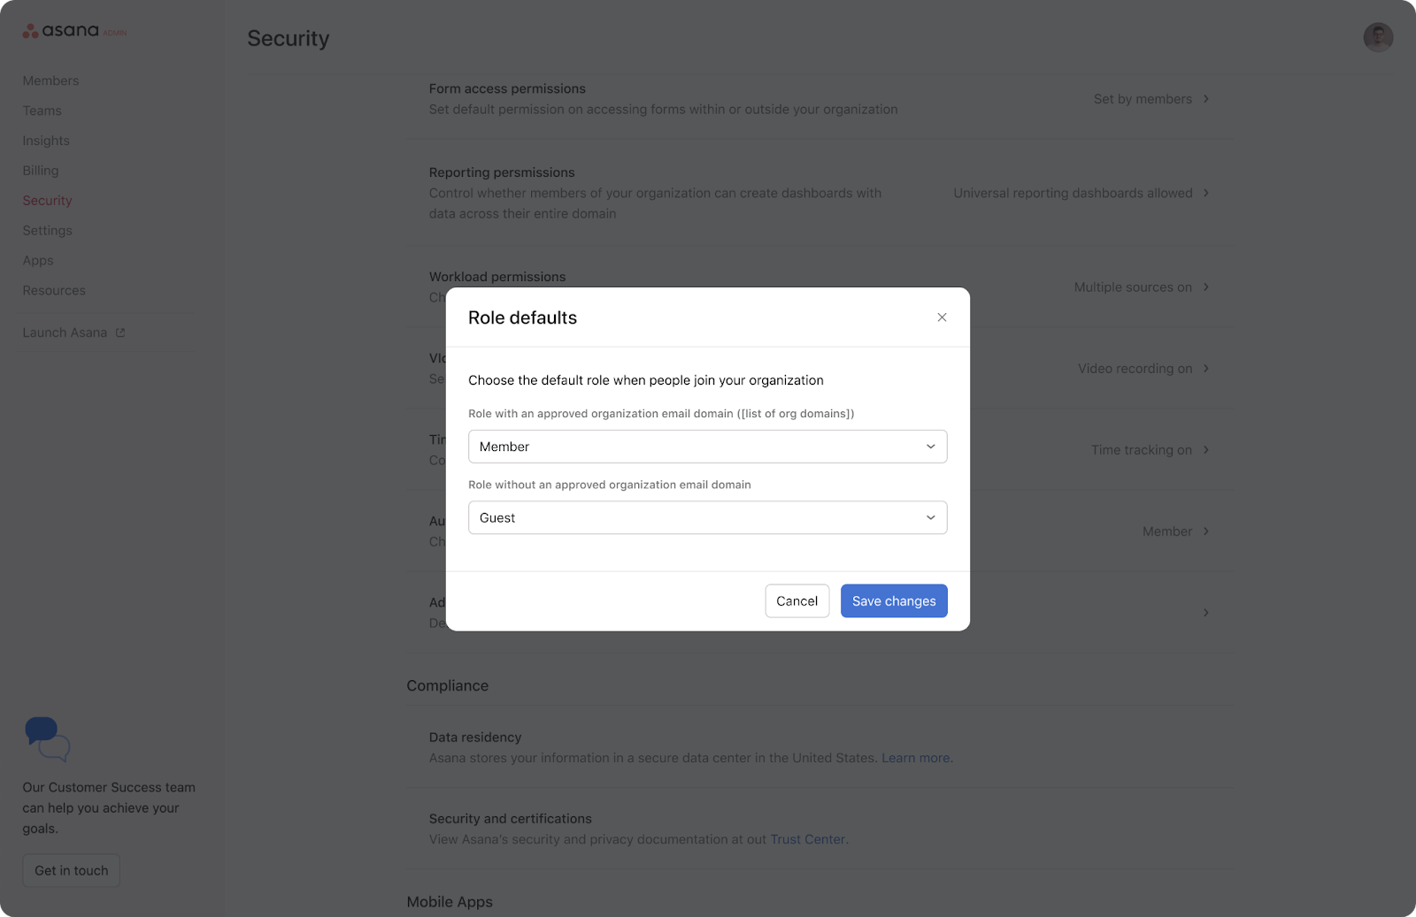Expand Form access permissions chevron
The height and width of the screenshot is (917, 1416).
pos(1205,99)
